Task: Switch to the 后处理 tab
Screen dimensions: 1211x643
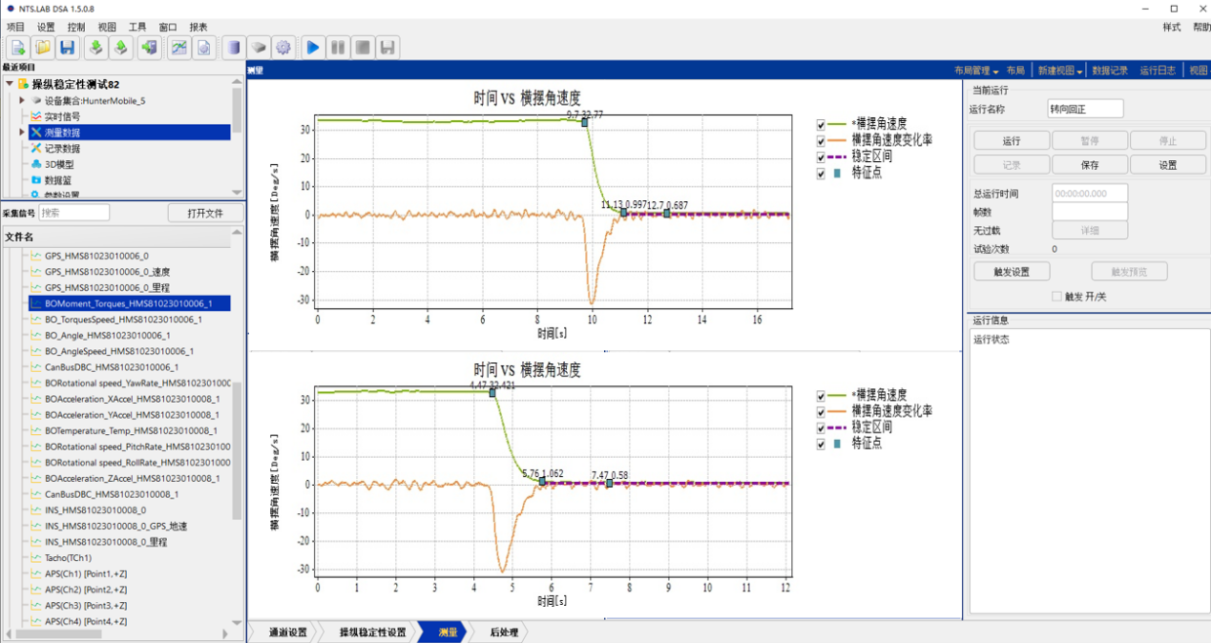Action: tap(503, 632)
